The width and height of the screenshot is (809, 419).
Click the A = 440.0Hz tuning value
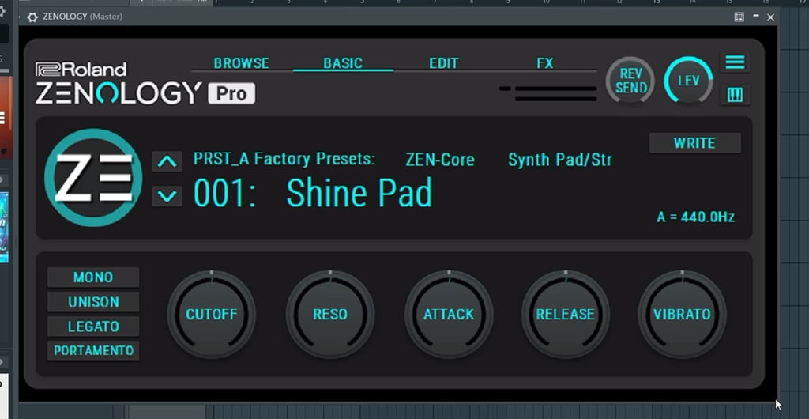695,217
